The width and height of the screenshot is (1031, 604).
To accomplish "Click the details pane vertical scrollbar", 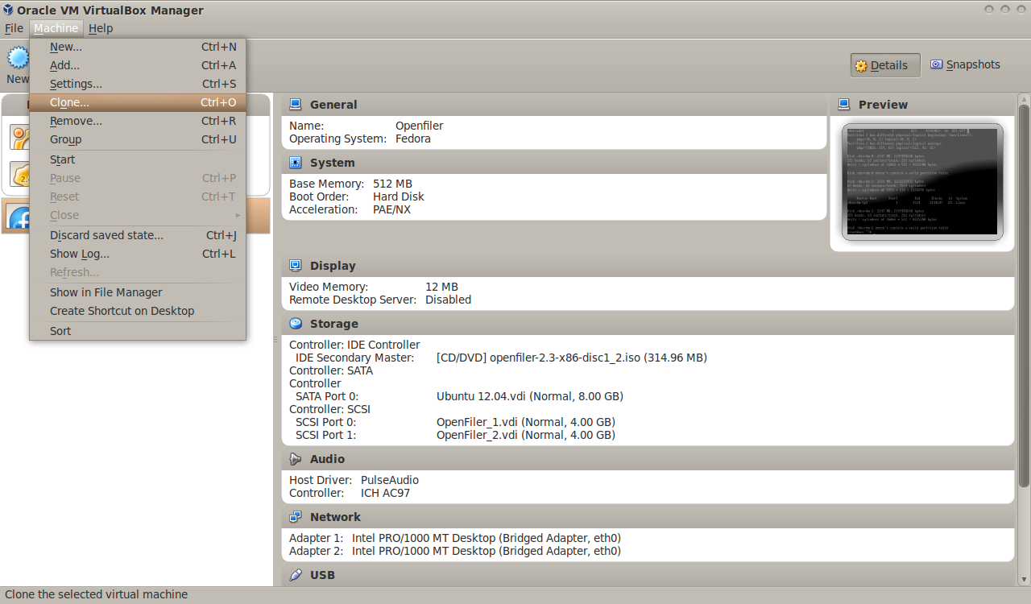I will (1024, 295).
